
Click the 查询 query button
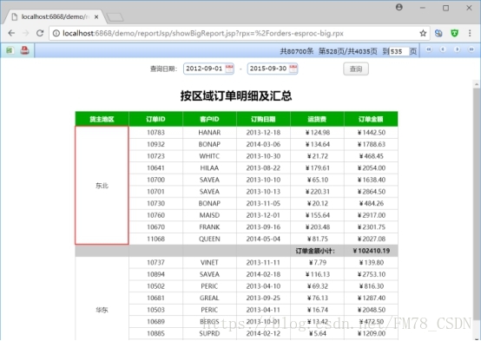[356, 69]
